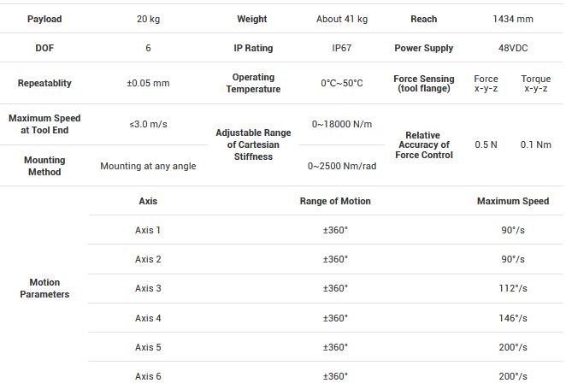This screenshot has height=389, width=566.
Task: Select the ±0.05 mm repeatability value
Action: tap(148, 84)
